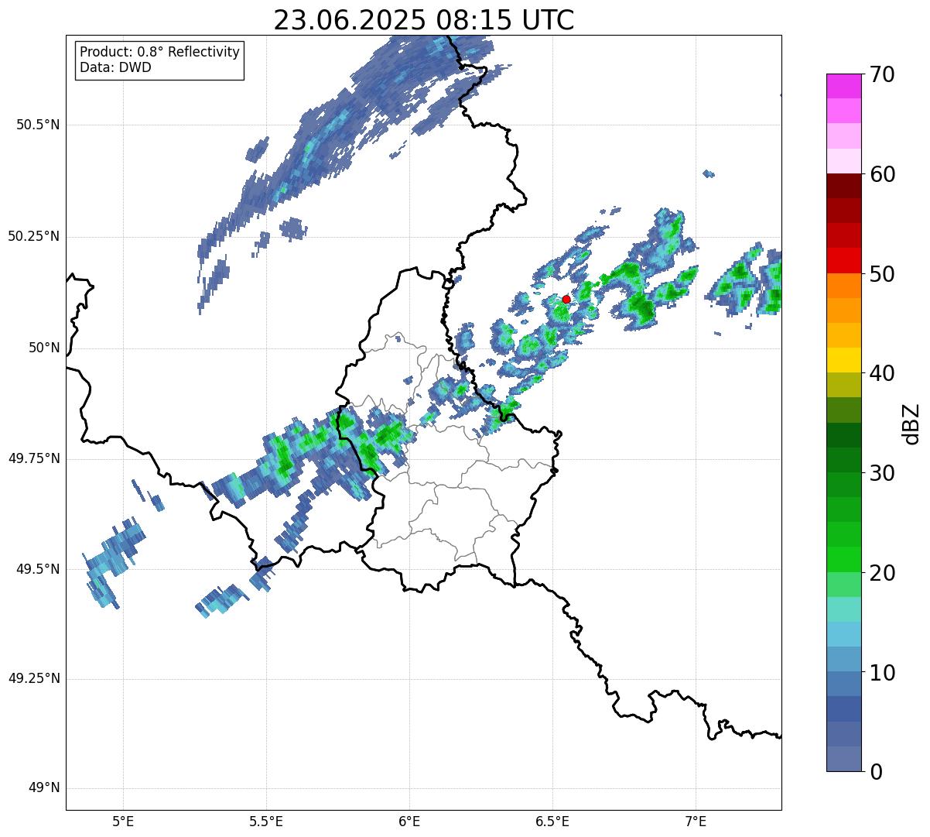The height and width of the screenshot is (837, 930).
Task: Pick the pale pink segment just above 60
Action: [843, 161]
